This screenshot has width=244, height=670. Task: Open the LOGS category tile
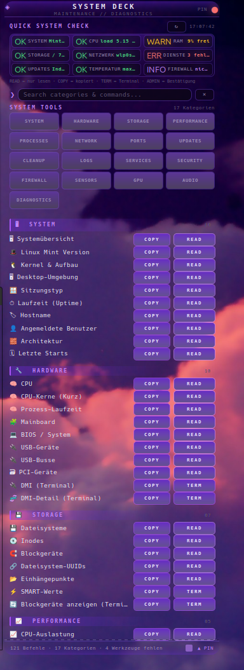click(86, 161)
